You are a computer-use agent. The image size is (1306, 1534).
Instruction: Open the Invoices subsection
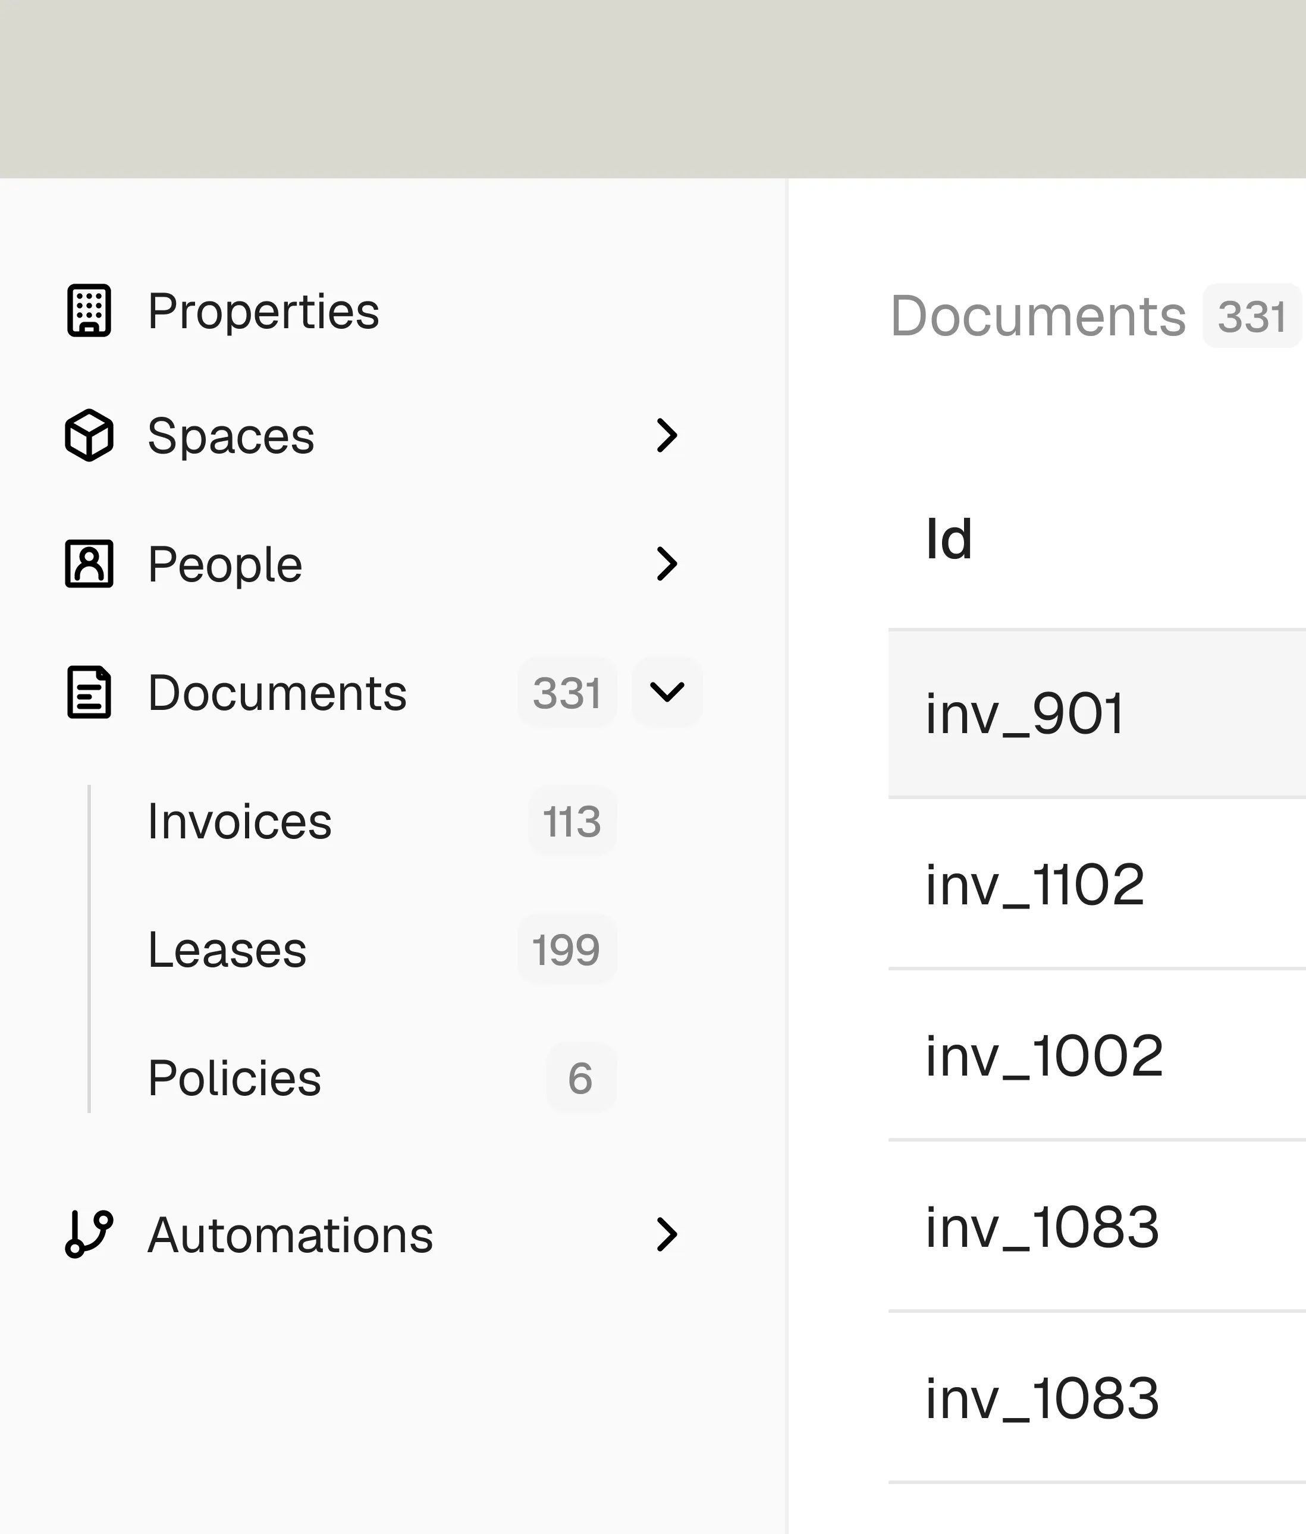[238, 821]
